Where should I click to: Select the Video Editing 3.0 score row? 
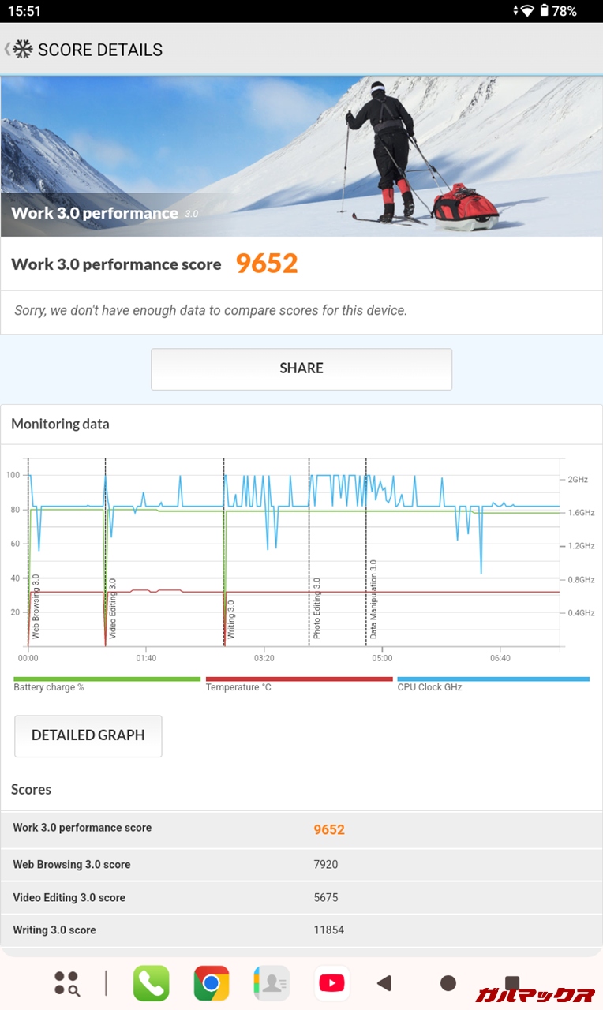point(301,897)
